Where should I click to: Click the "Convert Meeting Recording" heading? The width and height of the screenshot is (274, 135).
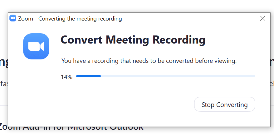click(133, 40)
